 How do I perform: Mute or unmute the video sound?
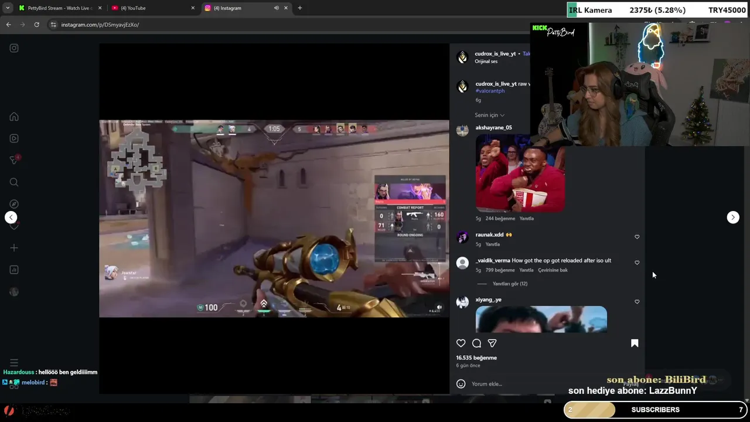[x=439, y=307]
